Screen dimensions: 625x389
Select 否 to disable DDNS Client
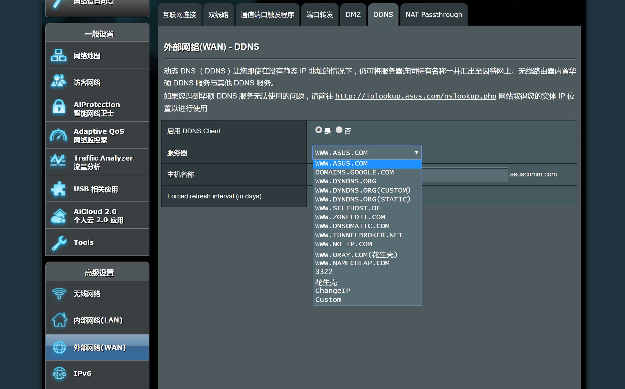tap(339, 130)
